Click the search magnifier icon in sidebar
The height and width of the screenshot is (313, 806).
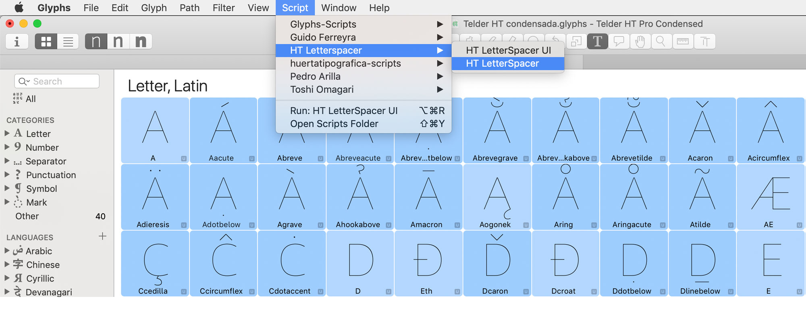[24, 81]
